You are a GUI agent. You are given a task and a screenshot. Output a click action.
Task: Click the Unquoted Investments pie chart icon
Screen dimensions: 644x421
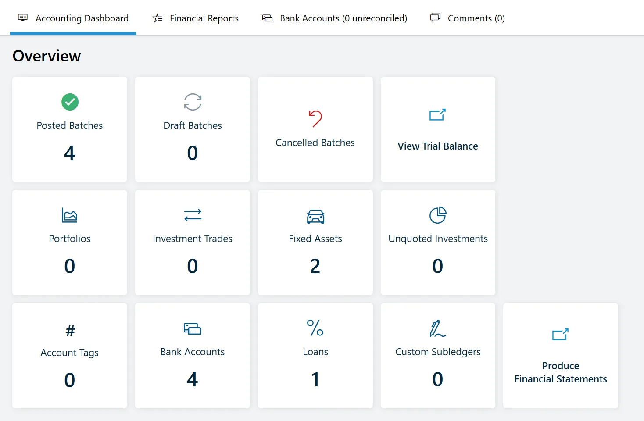[x=437, y=215]
